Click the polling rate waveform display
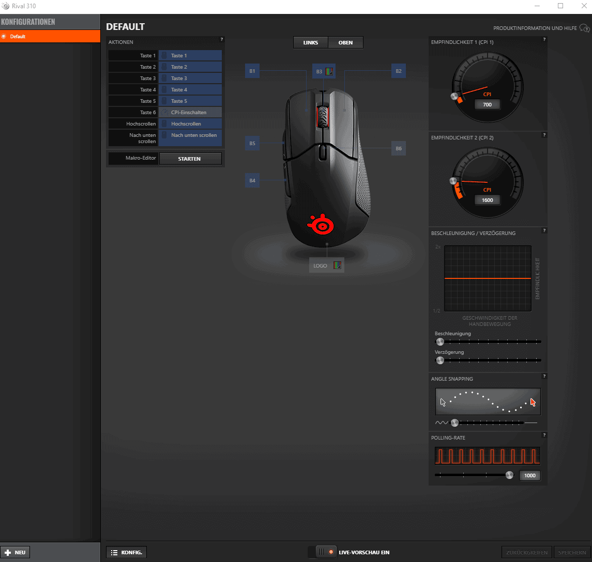Viewport: 592px width, 562px height. pos(488,456)
